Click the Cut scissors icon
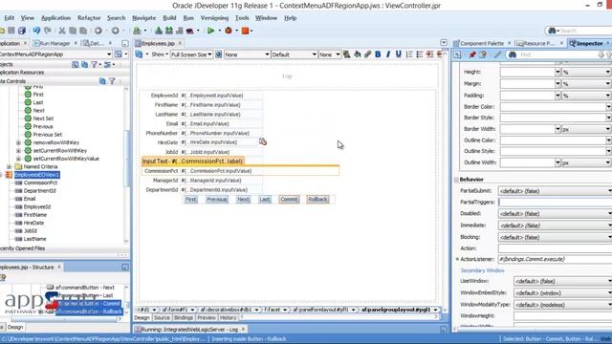Viewport: 612px width, 344px height. click(x=62, y=31)
